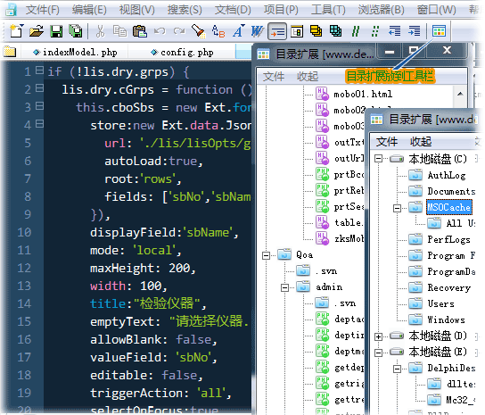
Task: Click the window-layout icon after the indent-lines button
Action: 297,31
